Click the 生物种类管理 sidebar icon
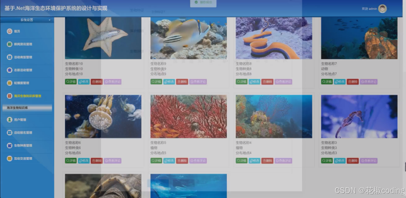The height and width of the screenshot is (198, 406). click(x=10, y=146)
